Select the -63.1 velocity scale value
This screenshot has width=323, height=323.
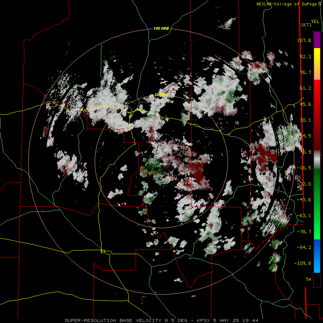coord(304,216)
